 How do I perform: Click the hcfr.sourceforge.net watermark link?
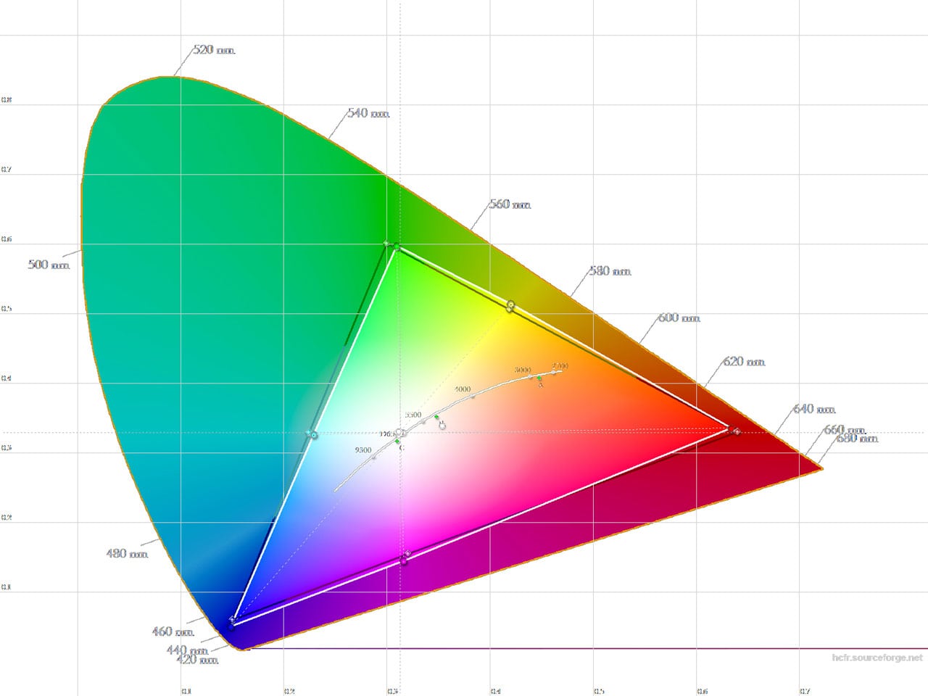(x=877, y=658)
